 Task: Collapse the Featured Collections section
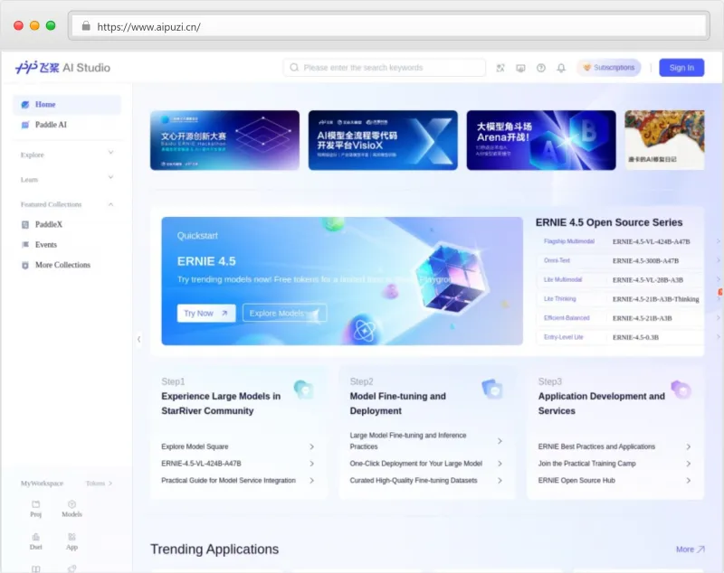point(110,204)
